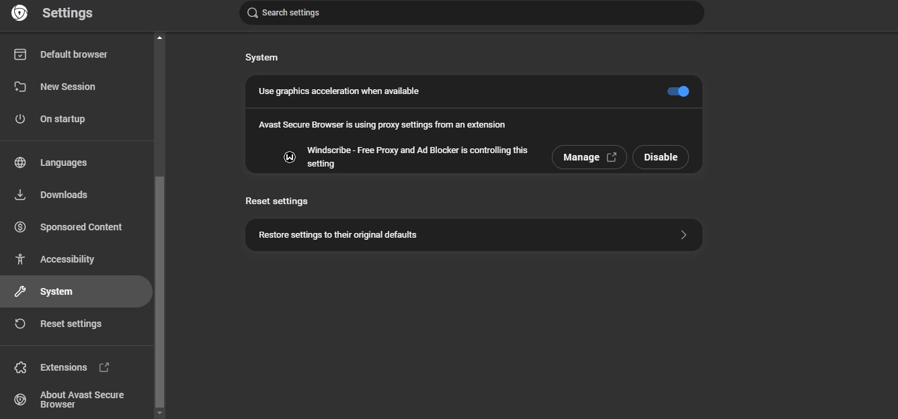Toggle graphics acceleration off

coord(678,91)
